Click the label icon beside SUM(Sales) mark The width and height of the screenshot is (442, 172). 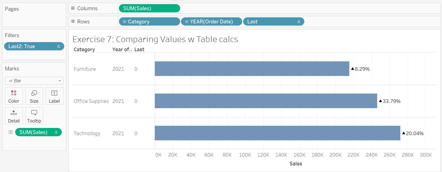click(10, 132)
